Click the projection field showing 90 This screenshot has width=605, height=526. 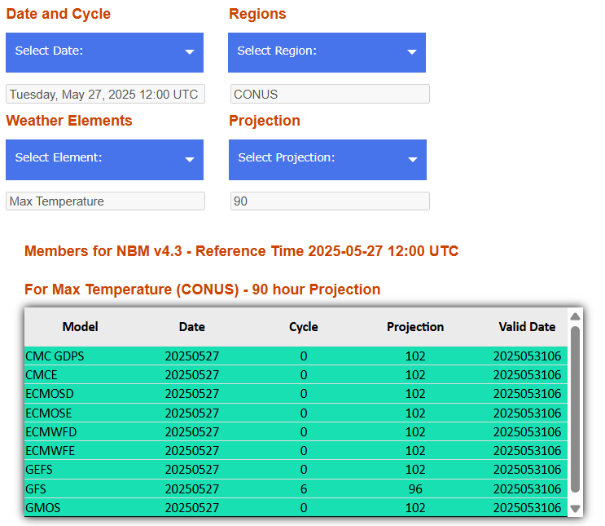pos(330,201)
